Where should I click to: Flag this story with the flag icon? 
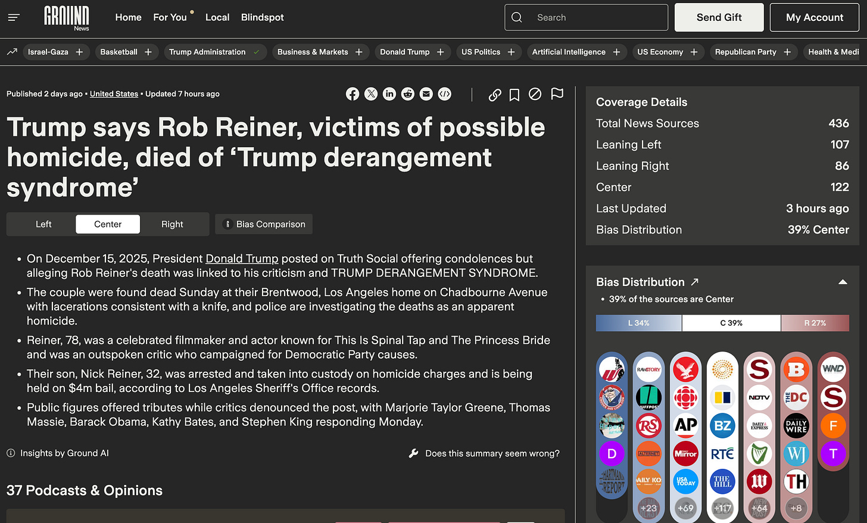click(557, 94)
